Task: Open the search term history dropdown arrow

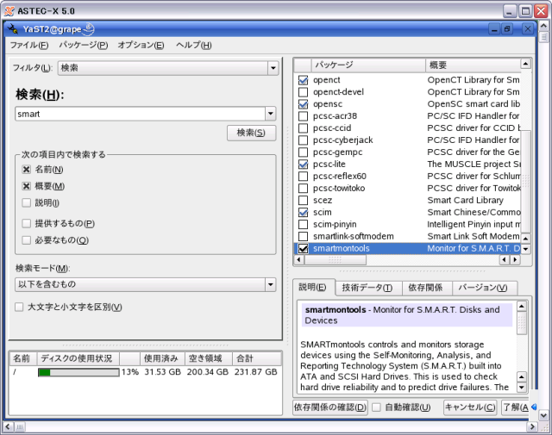Action: click(270, 113)
